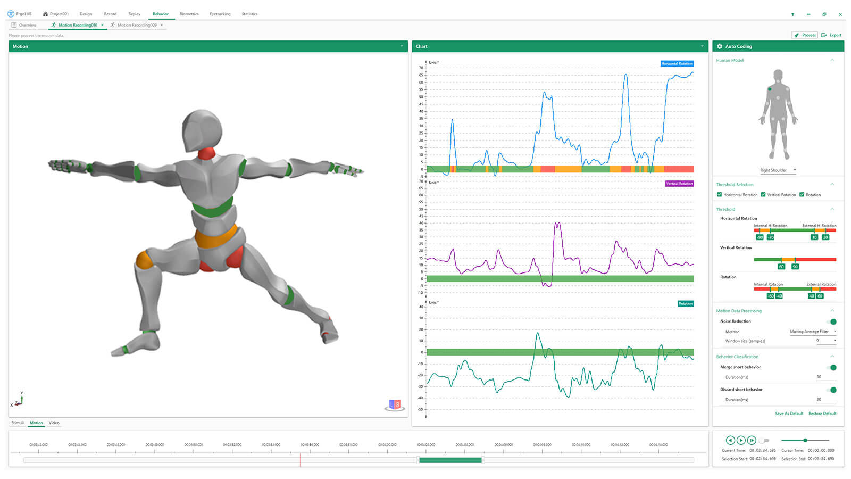Toggle the Vertical Rotation checkbox

[x=763, y=195]
